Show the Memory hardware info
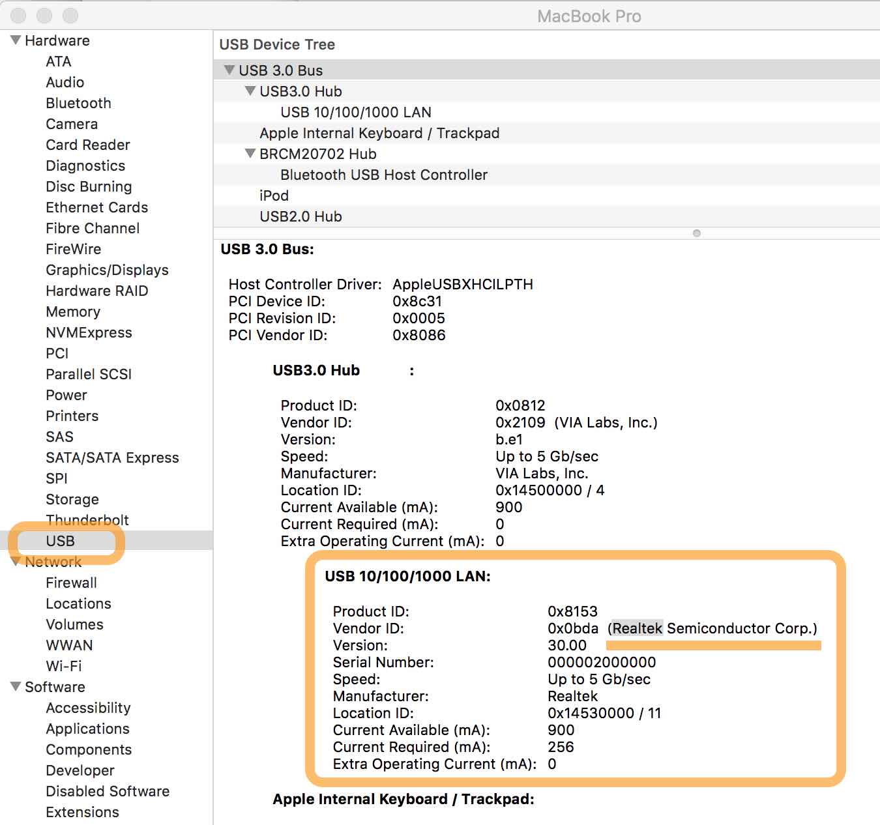 tap(73, 311)
